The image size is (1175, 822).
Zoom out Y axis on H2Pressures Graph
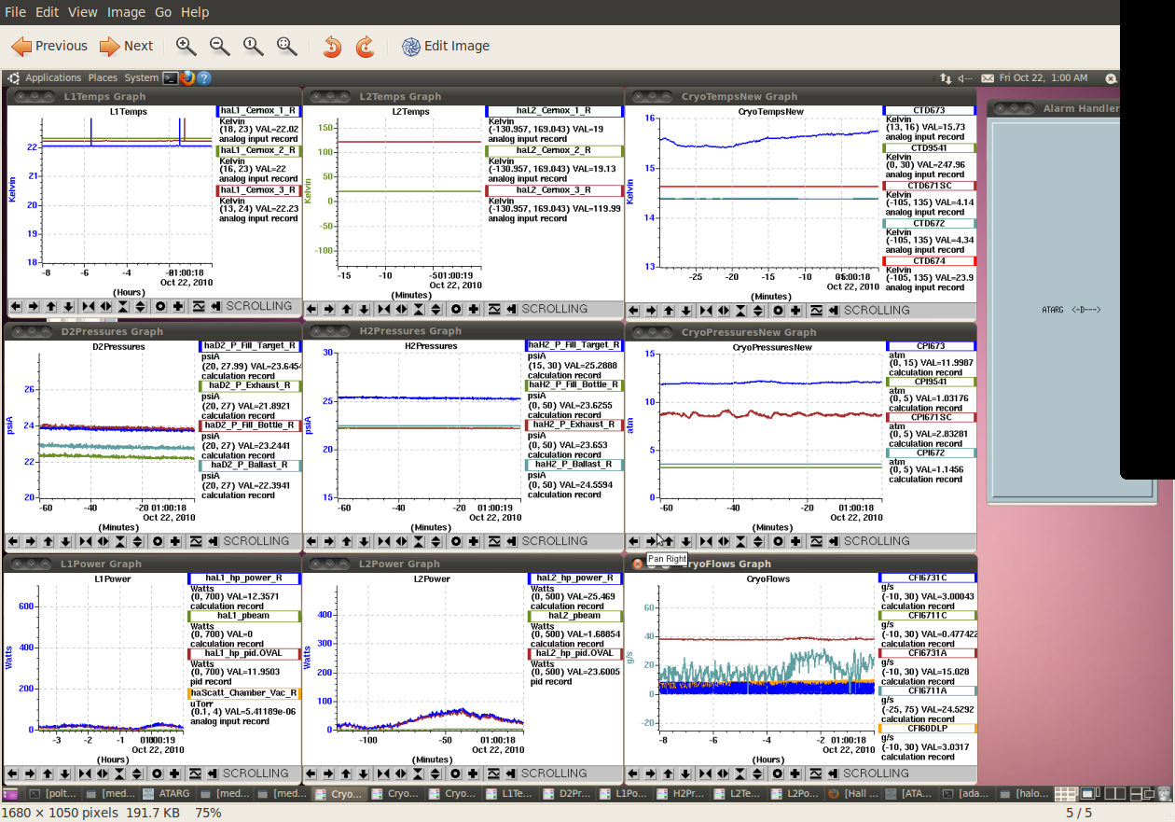pos(435,541)
